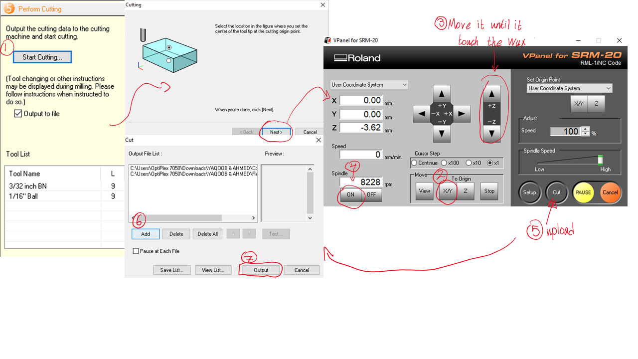Click the orange Cancel button in VPanel
Viewport: 638px width, 359px height.
[x=610, y=192]
